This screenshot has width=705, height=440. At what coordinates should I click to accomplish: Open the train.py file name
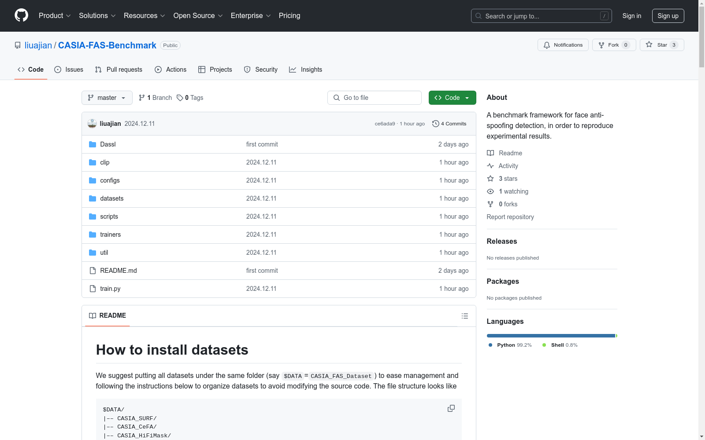point(110,289)
